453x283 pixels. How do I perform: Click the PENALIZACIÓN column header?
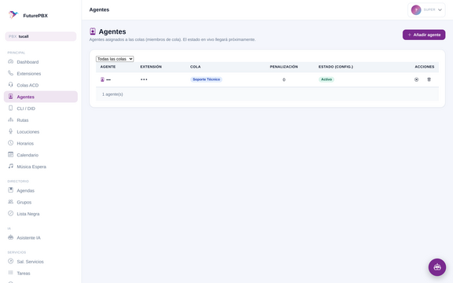[284, 67]
